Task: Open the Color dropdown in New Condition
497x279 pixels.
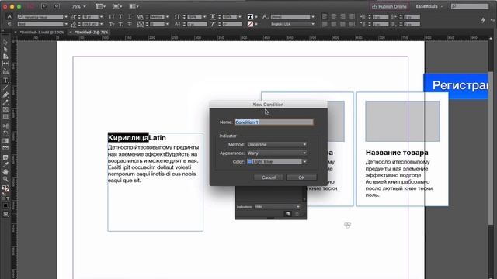Action: [277, 162]
